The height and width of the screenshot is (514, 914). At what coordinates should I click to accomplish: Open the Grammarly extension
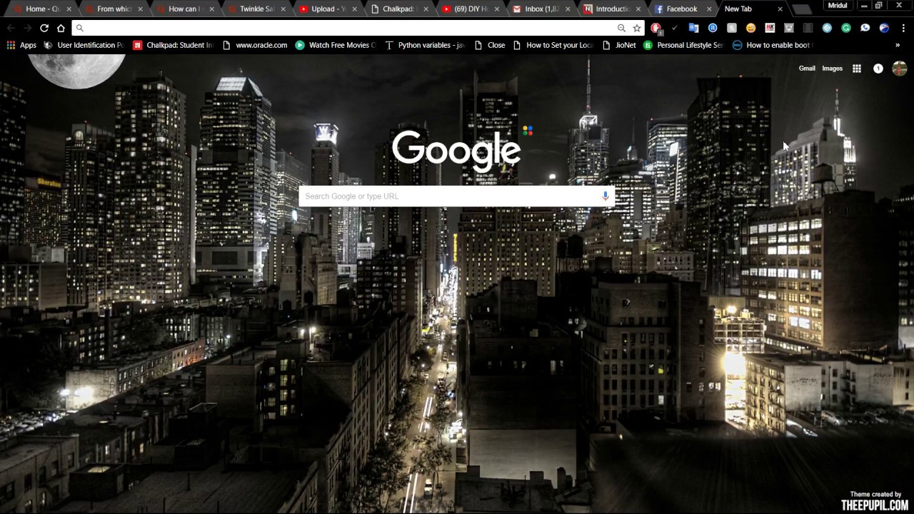pyautogui.click(x=846, y=28)
